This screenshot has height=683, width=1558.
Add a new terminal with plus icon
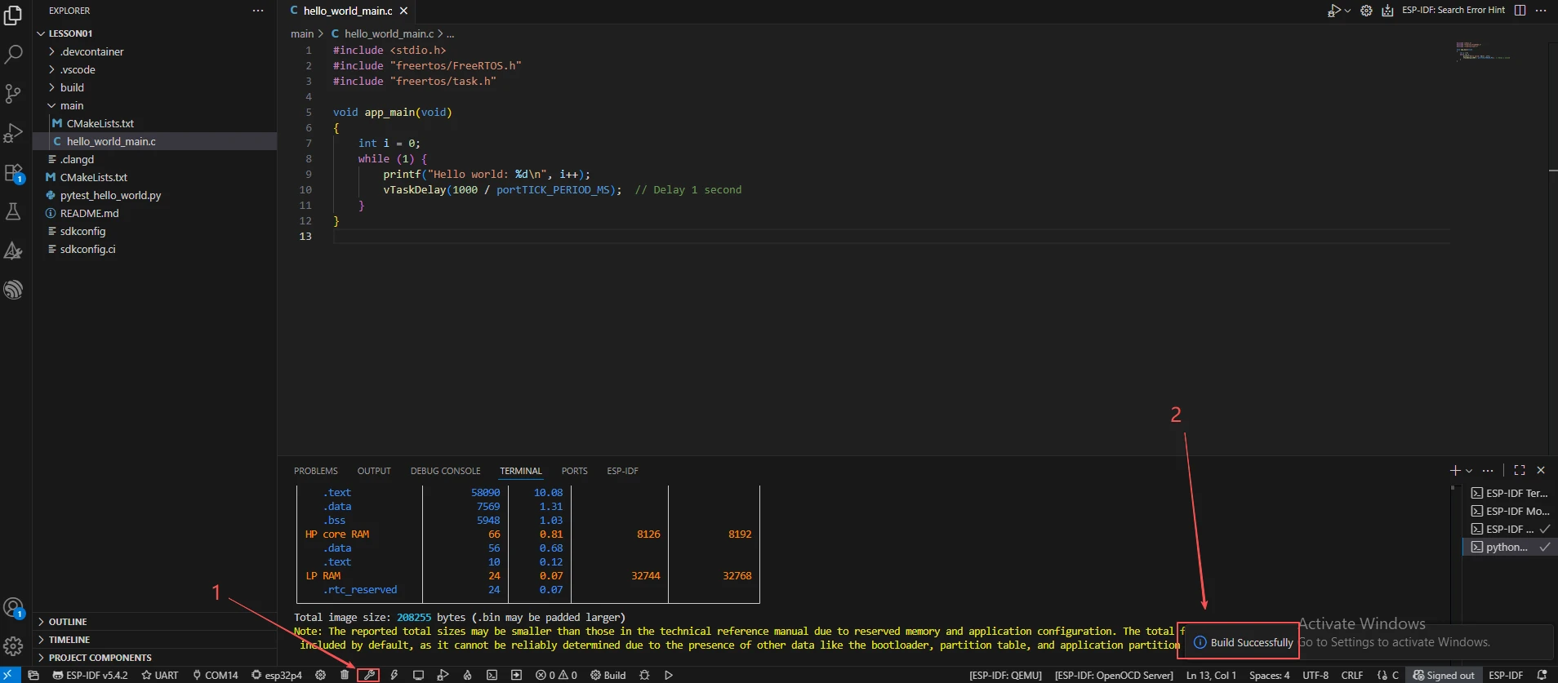click(x=1455, y=471)
